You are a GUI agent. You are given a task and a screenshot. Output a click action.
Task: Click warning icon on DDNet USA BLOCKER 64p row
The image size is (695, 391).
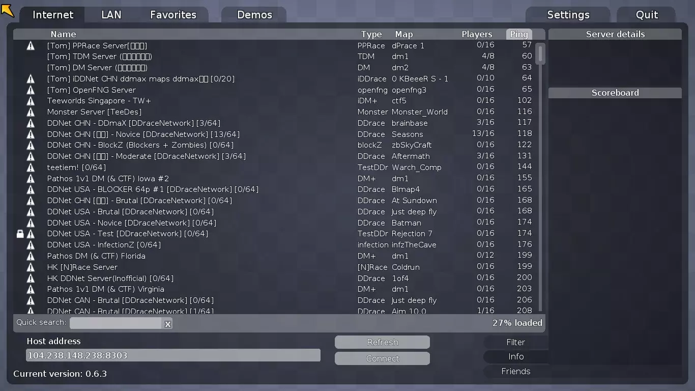(x=31, y=190)
